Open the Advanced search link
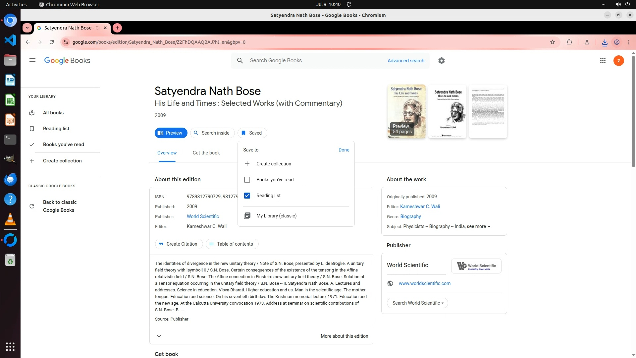 point(406,61)
